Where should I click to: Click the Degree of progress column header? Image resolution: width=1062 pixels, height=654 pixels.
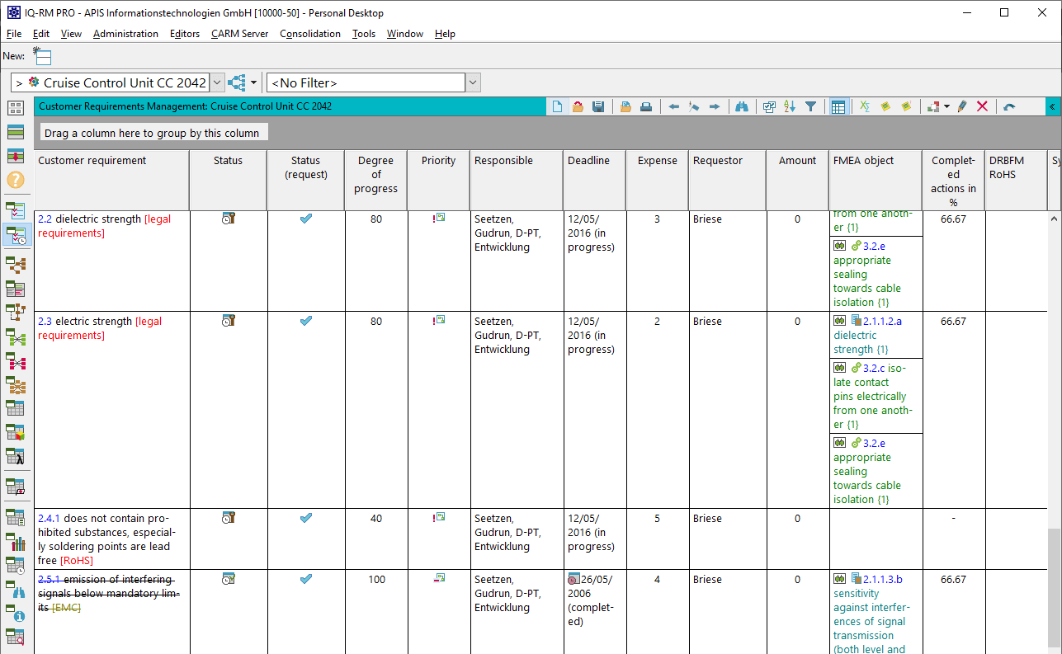point(376,180)
